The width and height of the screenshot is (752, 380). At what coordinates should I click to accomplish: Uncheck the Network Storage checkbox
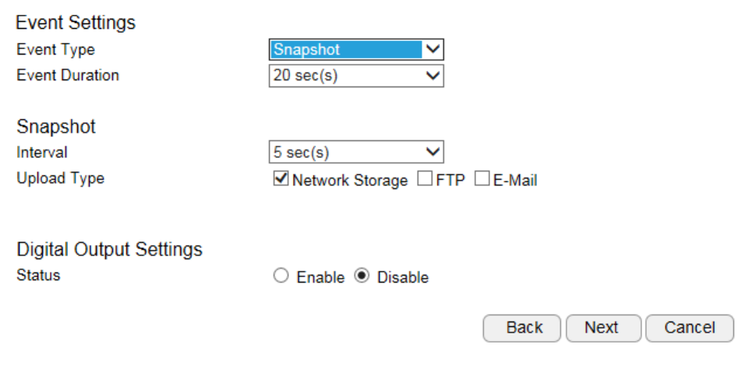tap(281, 180)
